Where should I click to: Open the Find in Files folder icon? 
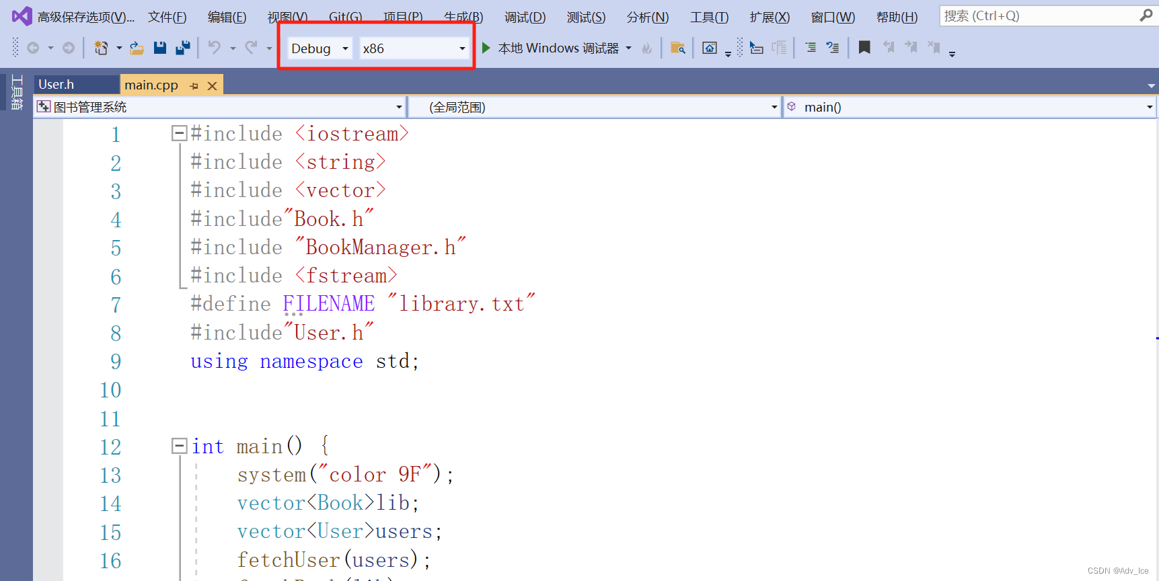pyautogui.click(x=678, y=48)
